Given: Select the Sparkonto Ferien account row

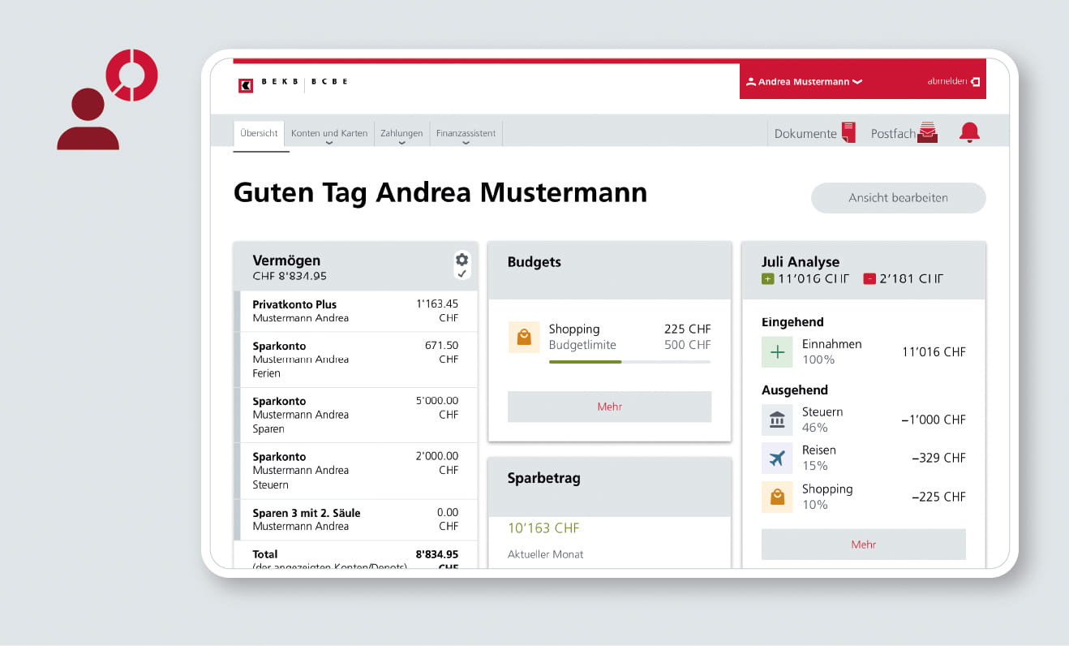Looking at the screenshot, I should tap(358, 359).
